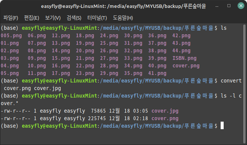Viewport: 247px width, 145px height.
Task: Click the filename 04.png
Action: coord(10,66)
